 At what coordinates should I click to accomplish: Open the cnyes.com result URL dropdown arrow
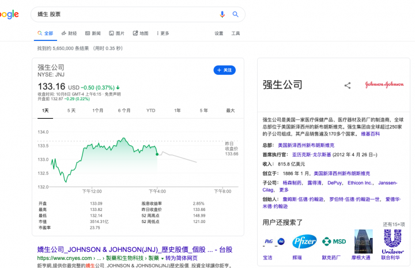click(162, 258)
